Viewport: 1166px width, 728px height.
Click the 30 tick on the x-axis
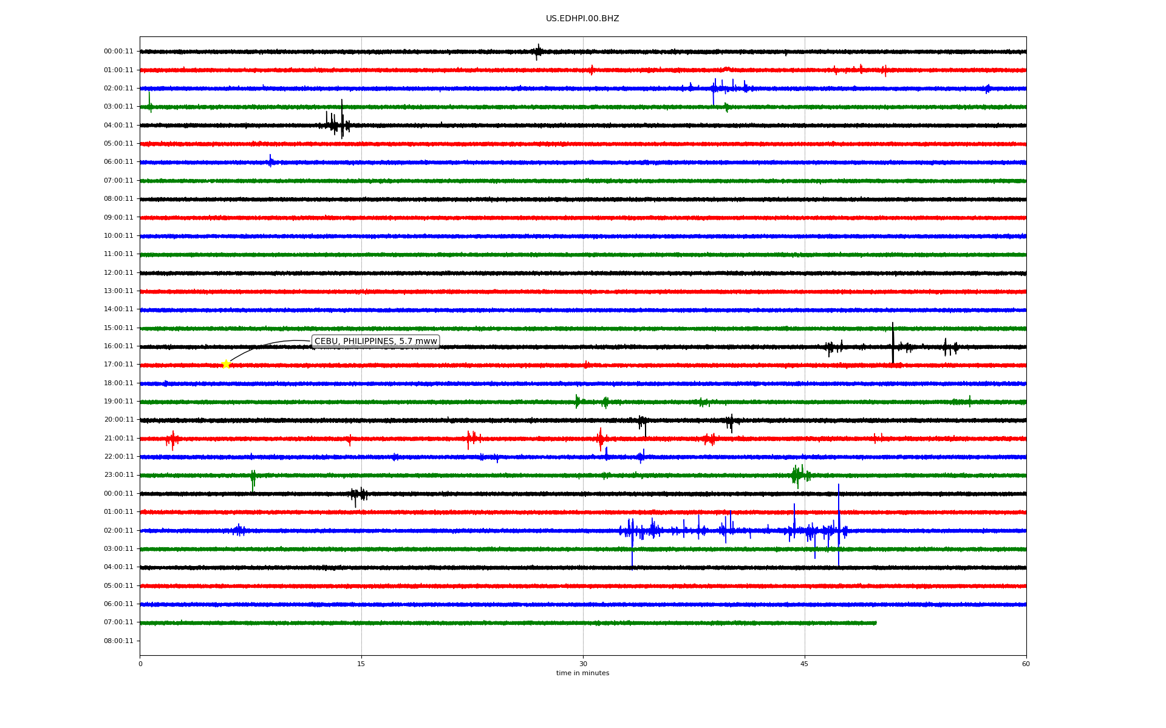tap(583, 664)
